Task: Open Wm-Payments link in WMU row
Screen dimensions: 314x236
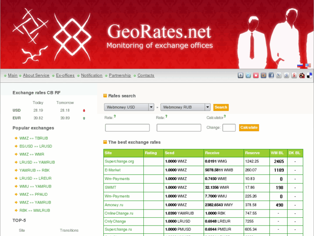Action: 117,196
